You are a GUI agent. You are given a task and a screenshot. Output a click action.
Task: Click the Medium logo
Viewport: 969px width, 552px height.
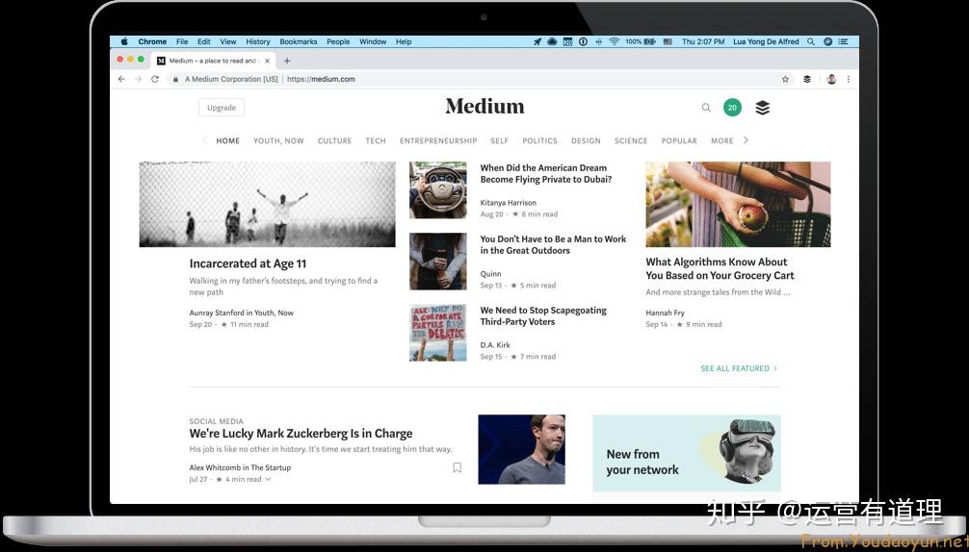[x=484, y=107]
